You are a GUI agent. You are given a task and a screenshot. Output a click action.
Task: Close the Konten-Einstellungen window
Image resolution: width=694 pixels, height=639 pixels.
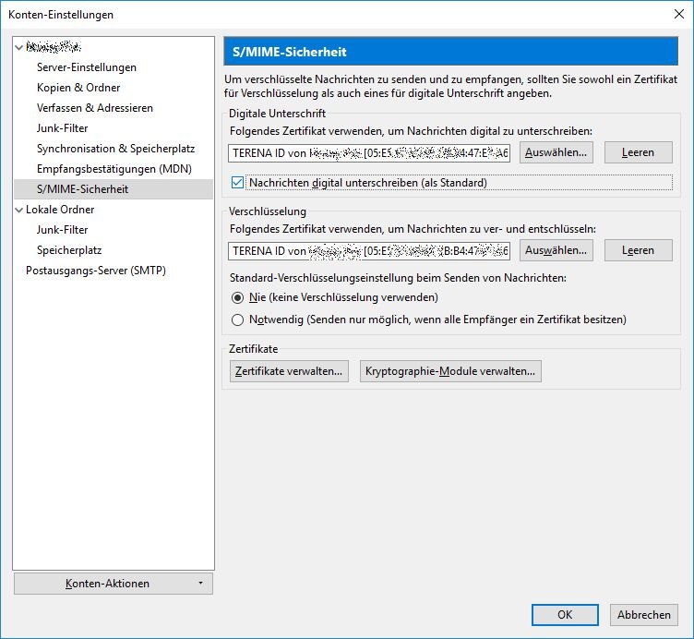pyautogui.click(x=678, y=14)
